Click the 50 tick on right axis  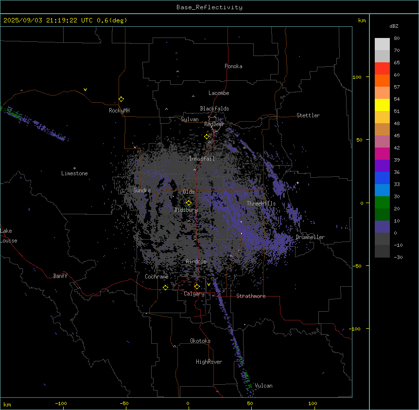359,140
